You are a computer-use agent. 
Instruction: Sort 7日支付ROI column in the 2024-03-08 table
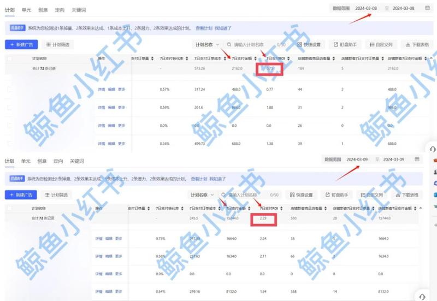click(288, 58)
